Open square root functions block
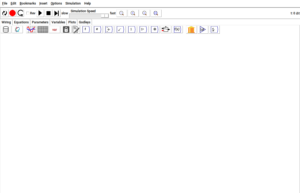This screenshot has height=193, width=300. [120, 30]
